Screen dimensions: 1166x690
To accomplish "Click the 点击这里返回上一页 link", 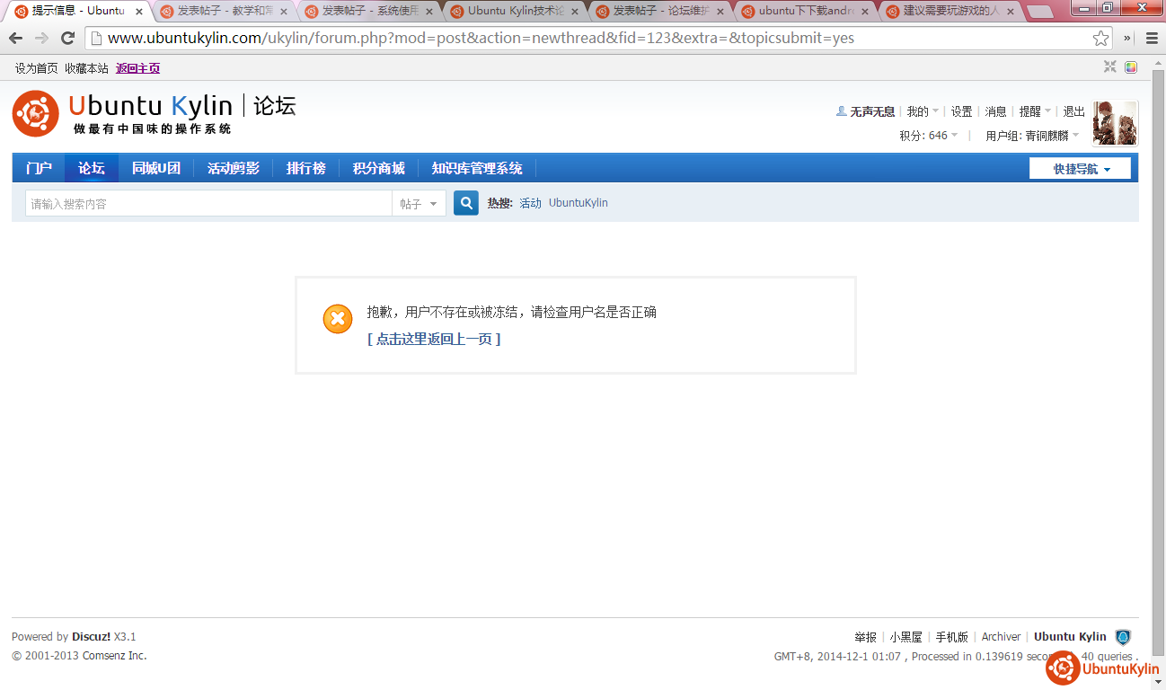I will (x=434, y=339).
